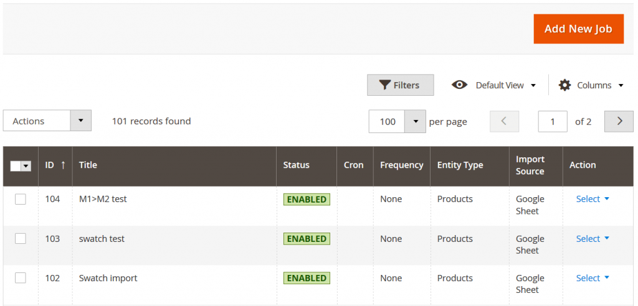
Task: Expand Select menu for job 103
Action: 593,239
